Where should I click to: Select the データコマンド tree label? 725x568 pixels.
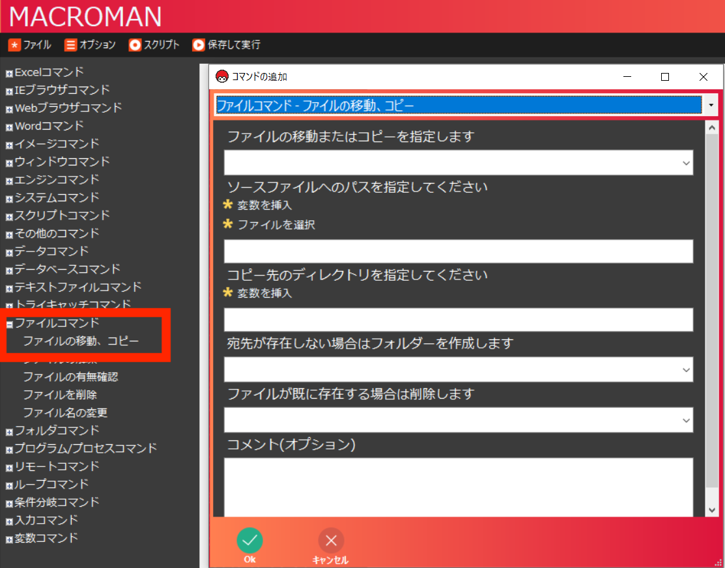pos(51,251)
